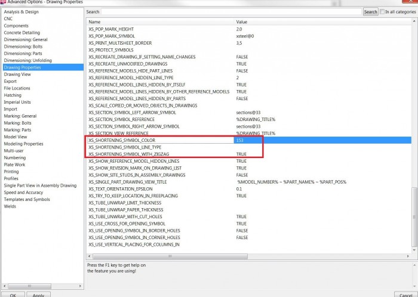Screen dimensions: 418x297
Task: Open the Import category
Action: click(10, 109)
